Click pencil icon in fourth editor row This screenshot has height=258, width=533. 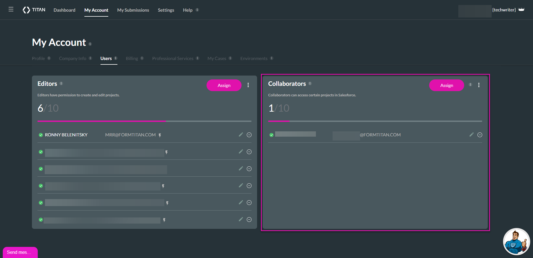tap(241, 185)
